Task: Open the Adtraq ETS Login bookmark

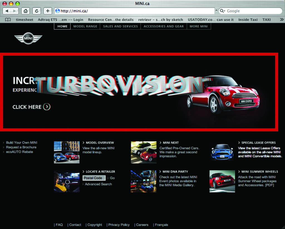Action: coord(60,20)
